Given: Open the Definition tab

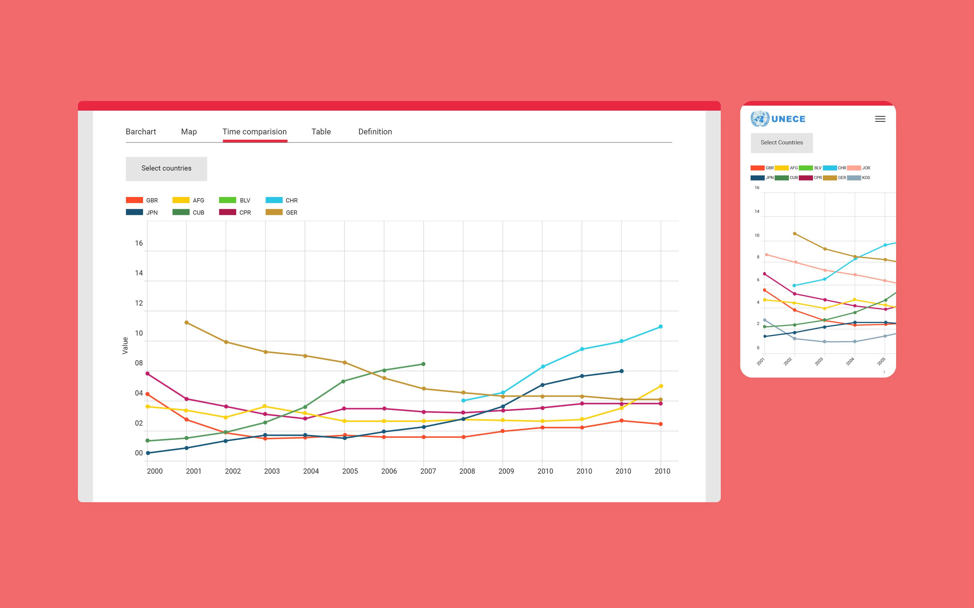Looking at the screenshot, I should (375, 131).
